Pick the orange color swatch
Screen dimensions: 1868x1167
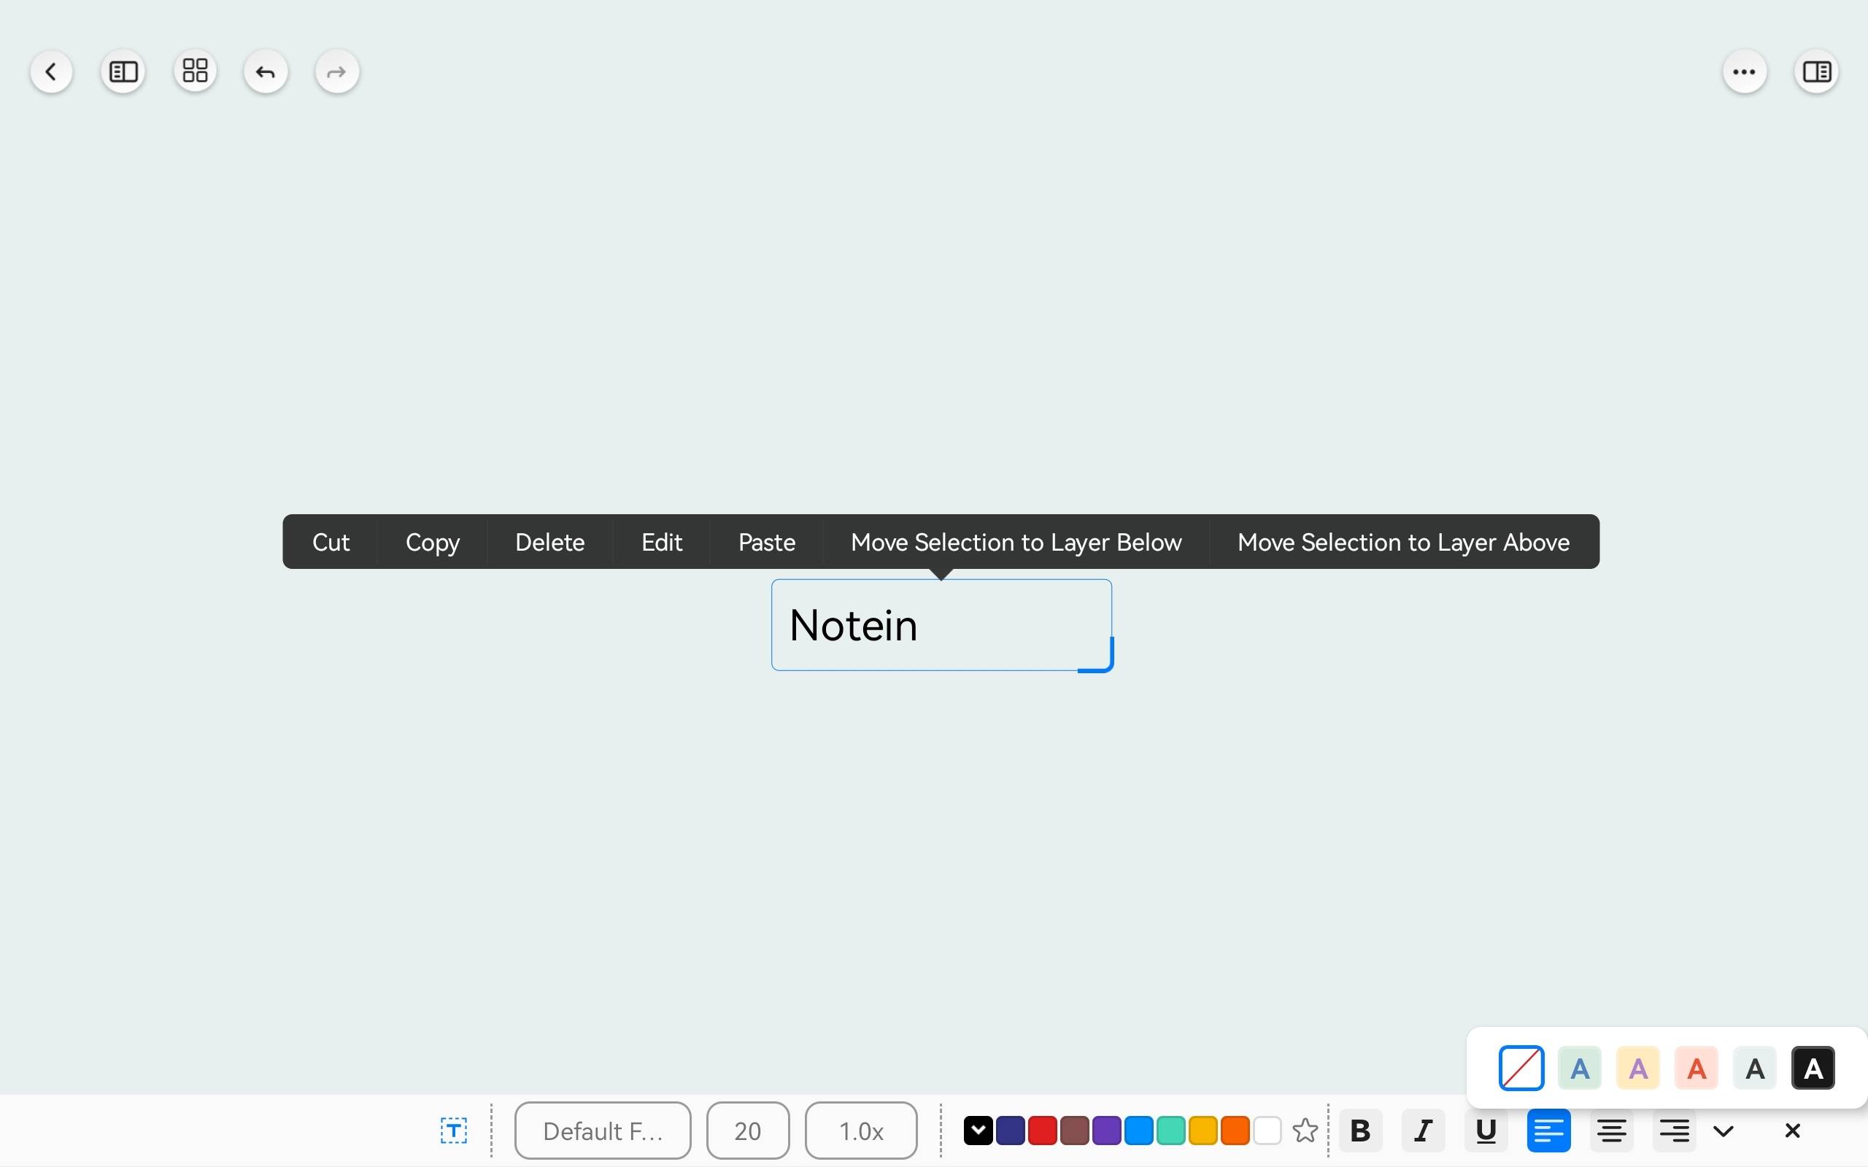click(x=1235, y=1131)
